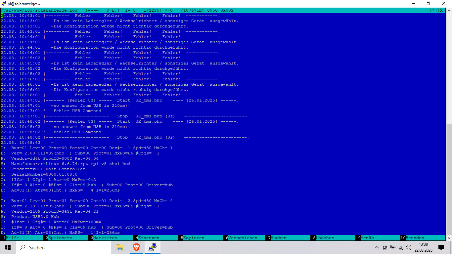Select the PuTTY taskbar icon
The image size is (452, 254).
152,247
